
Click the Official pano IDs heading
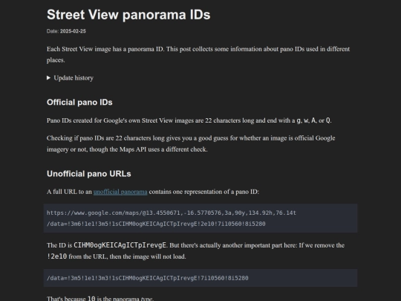click(x=79, y=102)
